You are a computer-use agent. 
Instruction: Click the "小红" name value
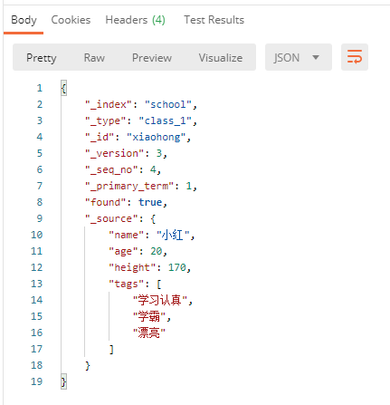click(173, 235)
